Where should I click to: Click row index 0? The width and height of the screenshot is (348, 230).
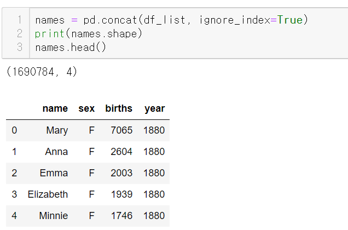[14, 130]
